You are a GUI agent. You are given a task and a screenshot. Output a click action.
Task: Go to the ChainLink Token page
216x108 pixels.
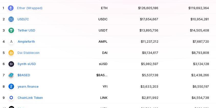30,98
